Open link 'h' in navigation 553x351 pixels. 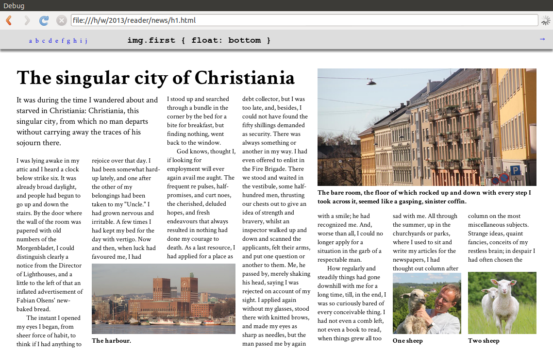(75, 41)
